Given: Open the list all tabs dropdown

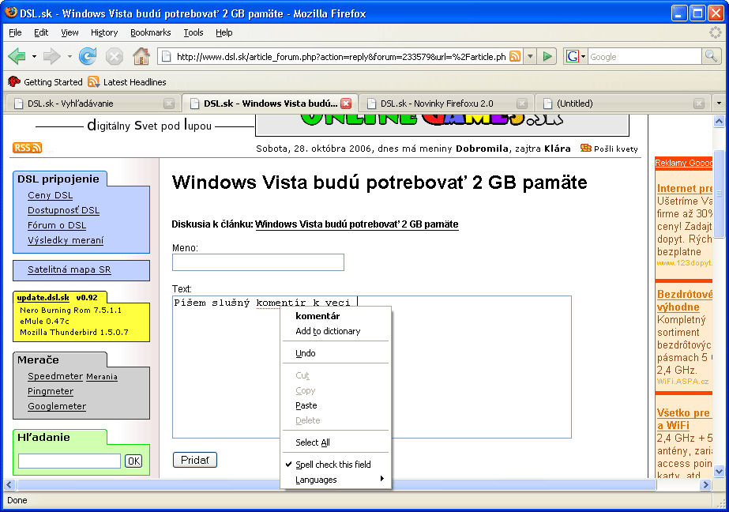Looking at the screenshot, I should [719, 104].
